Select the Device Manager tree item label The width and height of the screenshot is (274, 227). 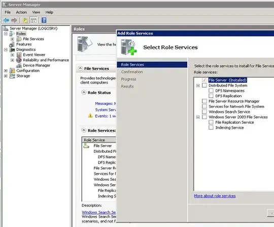(37, 65)
